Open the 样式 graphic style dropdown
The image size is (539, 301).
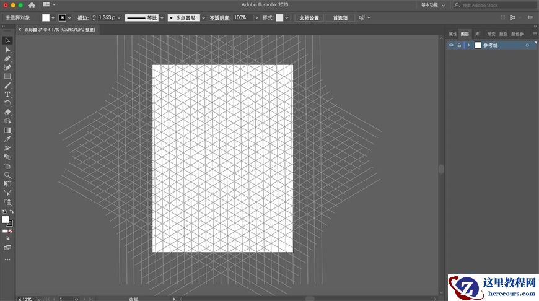287,18
